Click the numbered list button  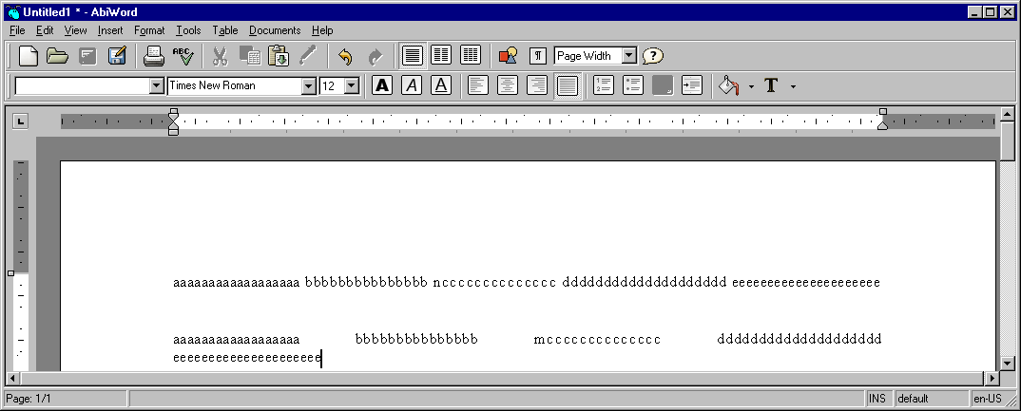tap(604, 85)
